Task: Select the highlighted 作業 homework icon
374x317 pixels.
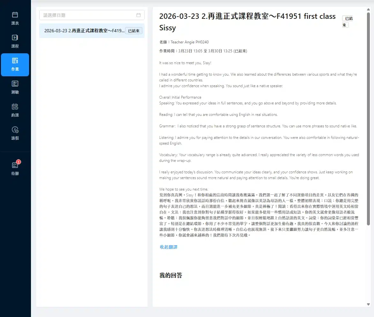Action: [15, 64]
